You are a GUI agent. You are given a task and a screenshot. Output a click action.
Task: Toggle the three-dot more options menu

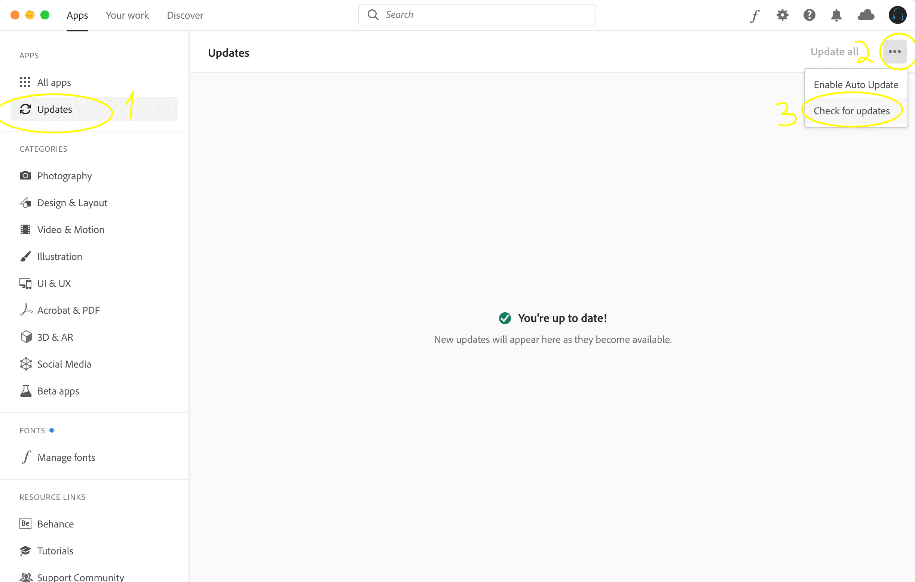point(894,52)
